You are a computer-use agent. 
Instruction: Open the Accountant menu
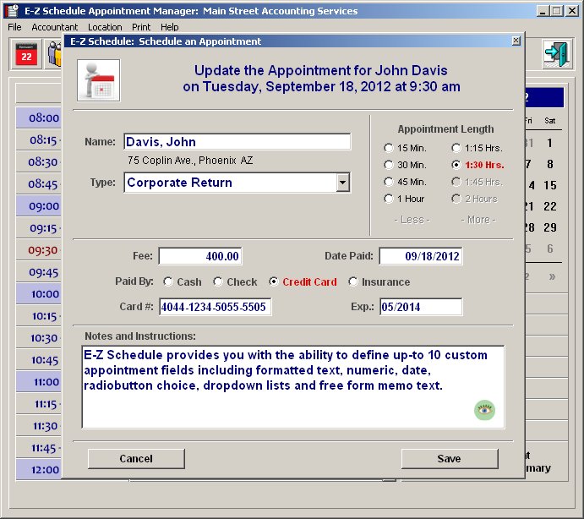pyautogui.click(x=55, y=27)
